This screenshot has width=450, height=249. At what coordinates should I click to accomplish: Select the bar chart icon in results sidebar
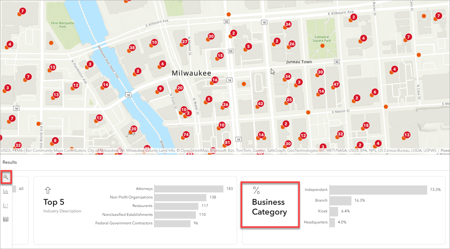click(x=6, y=191)
